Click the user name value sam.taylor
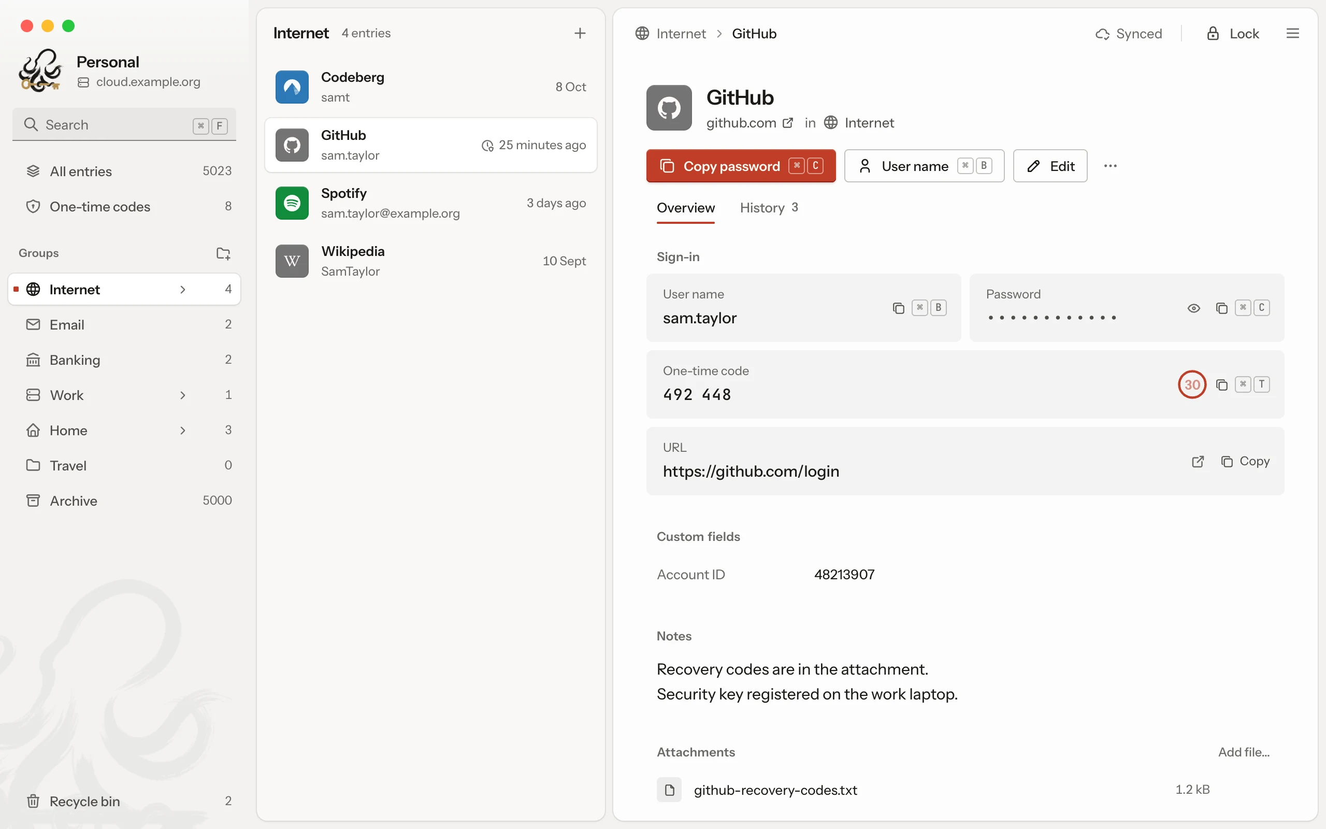 pos(700,318)
